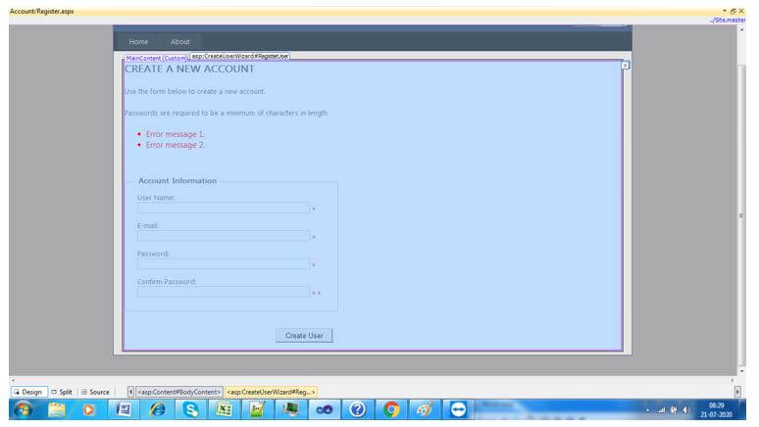This screenshot has height=427, width=759.
Task: Open the computer monitor taskbar icon
Action: [x=290, y=410]
